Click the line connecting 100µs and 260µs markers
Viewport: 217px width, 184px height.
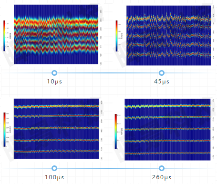108,168
